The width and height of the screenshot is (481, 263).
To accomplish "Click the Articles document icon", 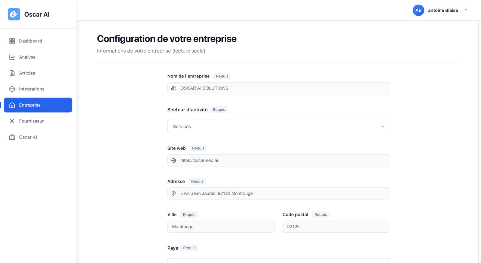I will [12, 73].
